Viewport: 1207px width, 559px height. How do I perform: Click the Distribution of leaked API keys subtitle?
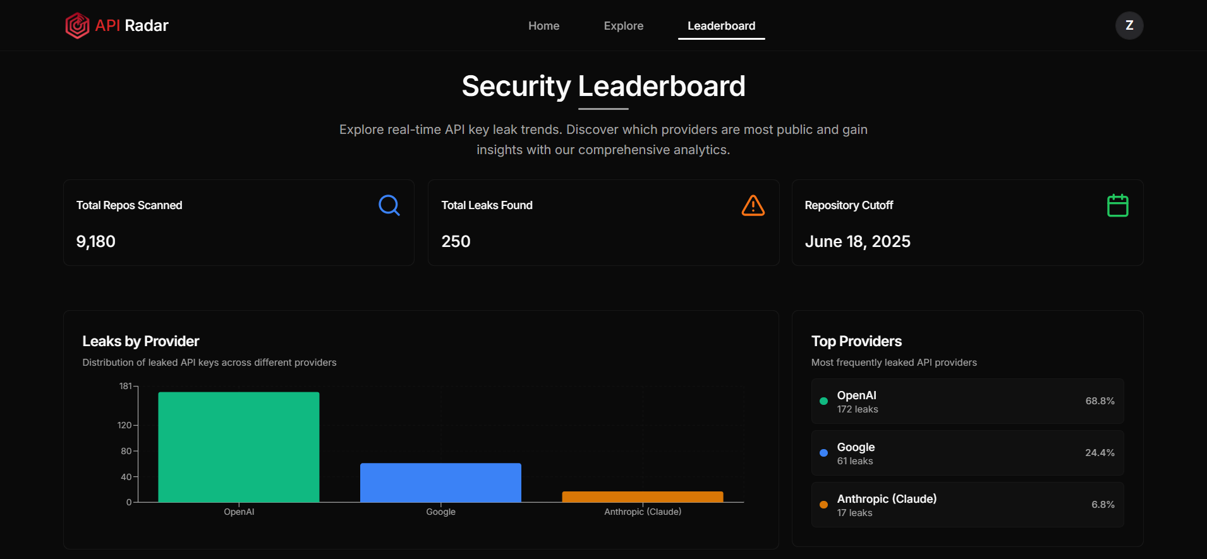[209, 363]
